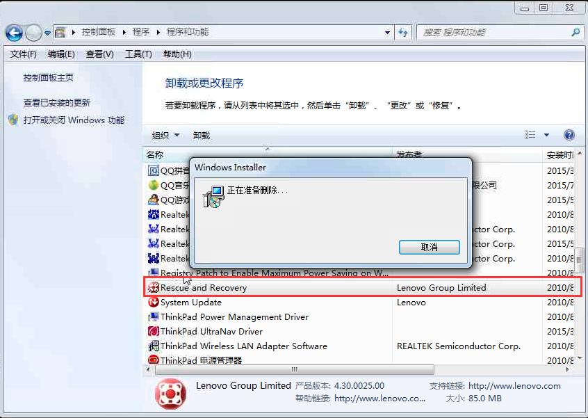Image resolution: width=588 pixels, height=418 pixels.
Task: Click the Realtek speaker icon in the list
Action: 154,214
